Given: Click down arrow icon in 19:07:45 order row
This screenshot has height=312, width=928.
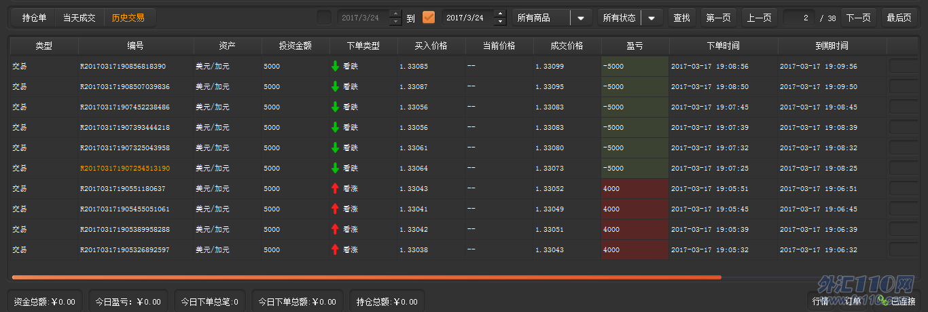Looking at the screenshot, I should click(x=335, y=107).
